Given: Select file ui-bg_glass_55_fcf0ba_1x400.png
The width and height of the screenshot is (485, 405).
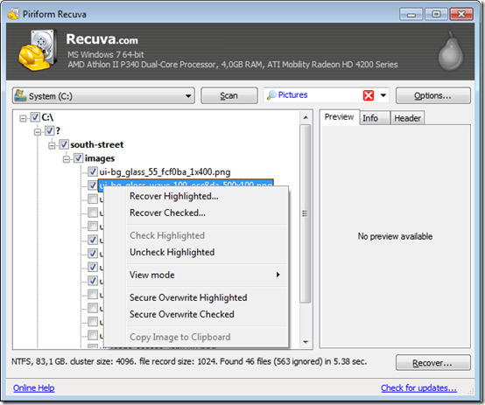Looking at the screenshot, I should click(165, 172).
